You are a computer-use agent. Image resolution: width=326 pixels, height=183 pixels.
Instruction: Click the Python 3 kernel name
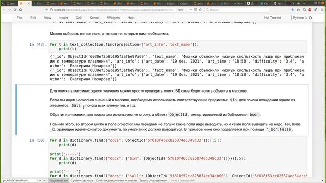[300, 18]
